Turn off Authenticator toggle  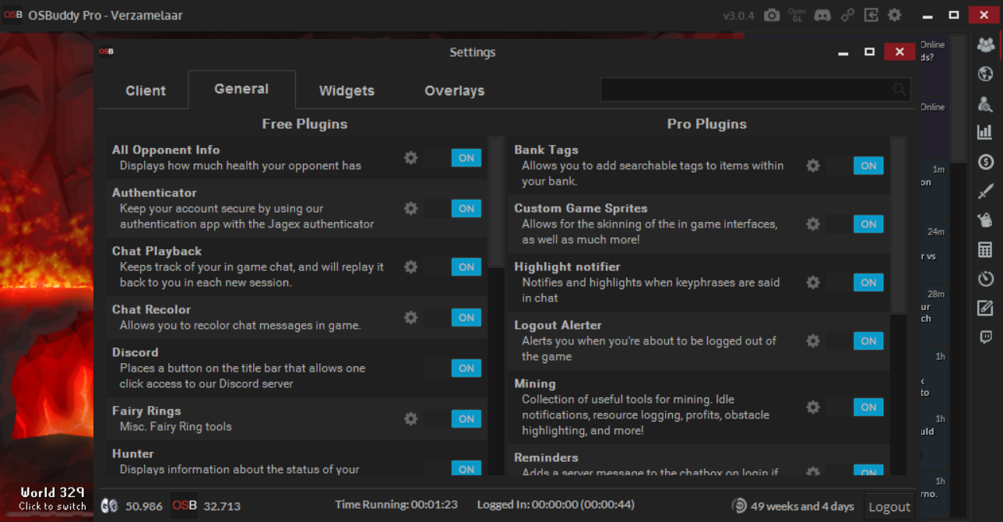point(453,209)
